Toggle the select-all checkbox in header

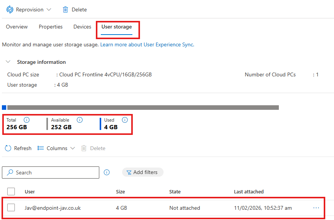coord(11,192)
